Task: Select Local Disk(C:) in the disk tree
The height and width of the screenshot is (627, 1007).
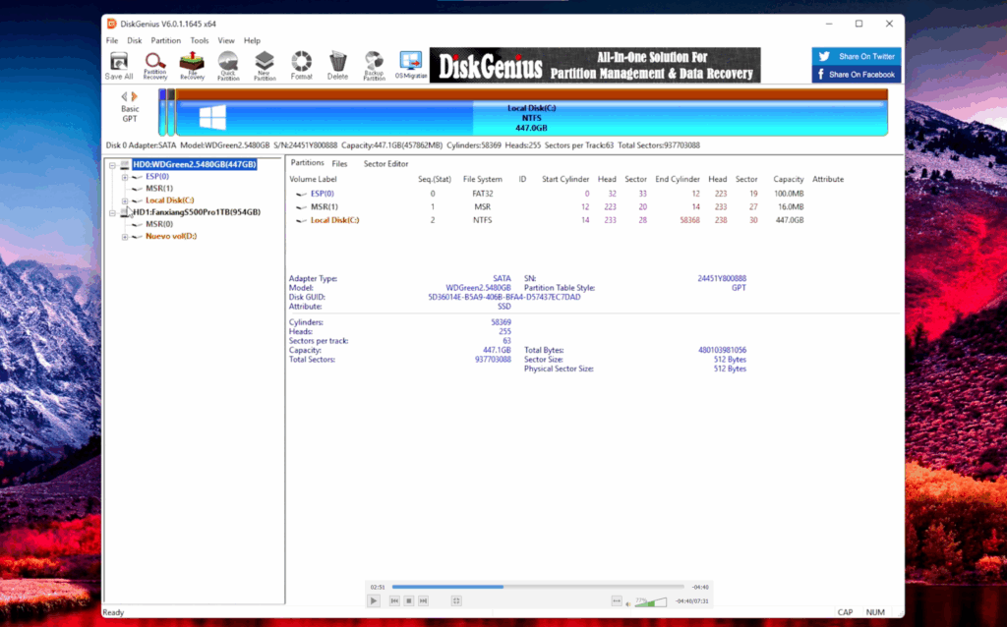Action: 169,200
